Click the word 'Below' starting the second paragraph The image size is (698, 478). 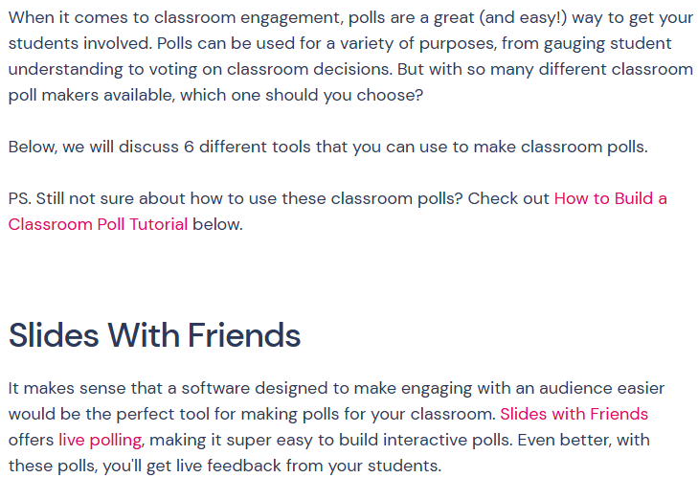click(x=32, y=147)
